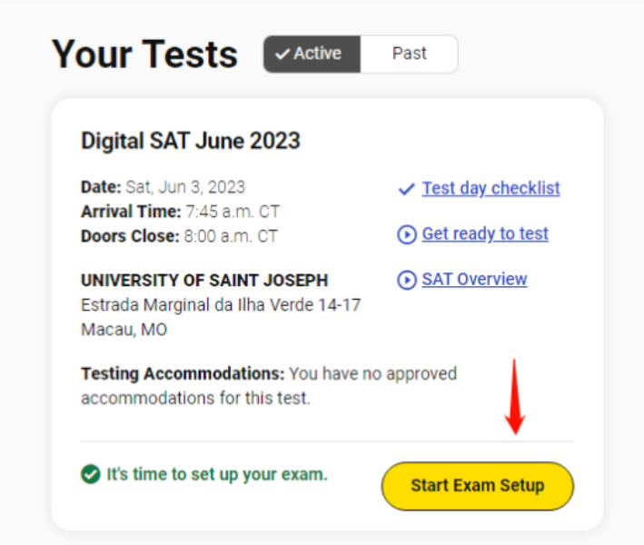Click the test date Sat, Jun 3, 2023
The width and height of the screenshot is (644, 545).
(183, 188)
